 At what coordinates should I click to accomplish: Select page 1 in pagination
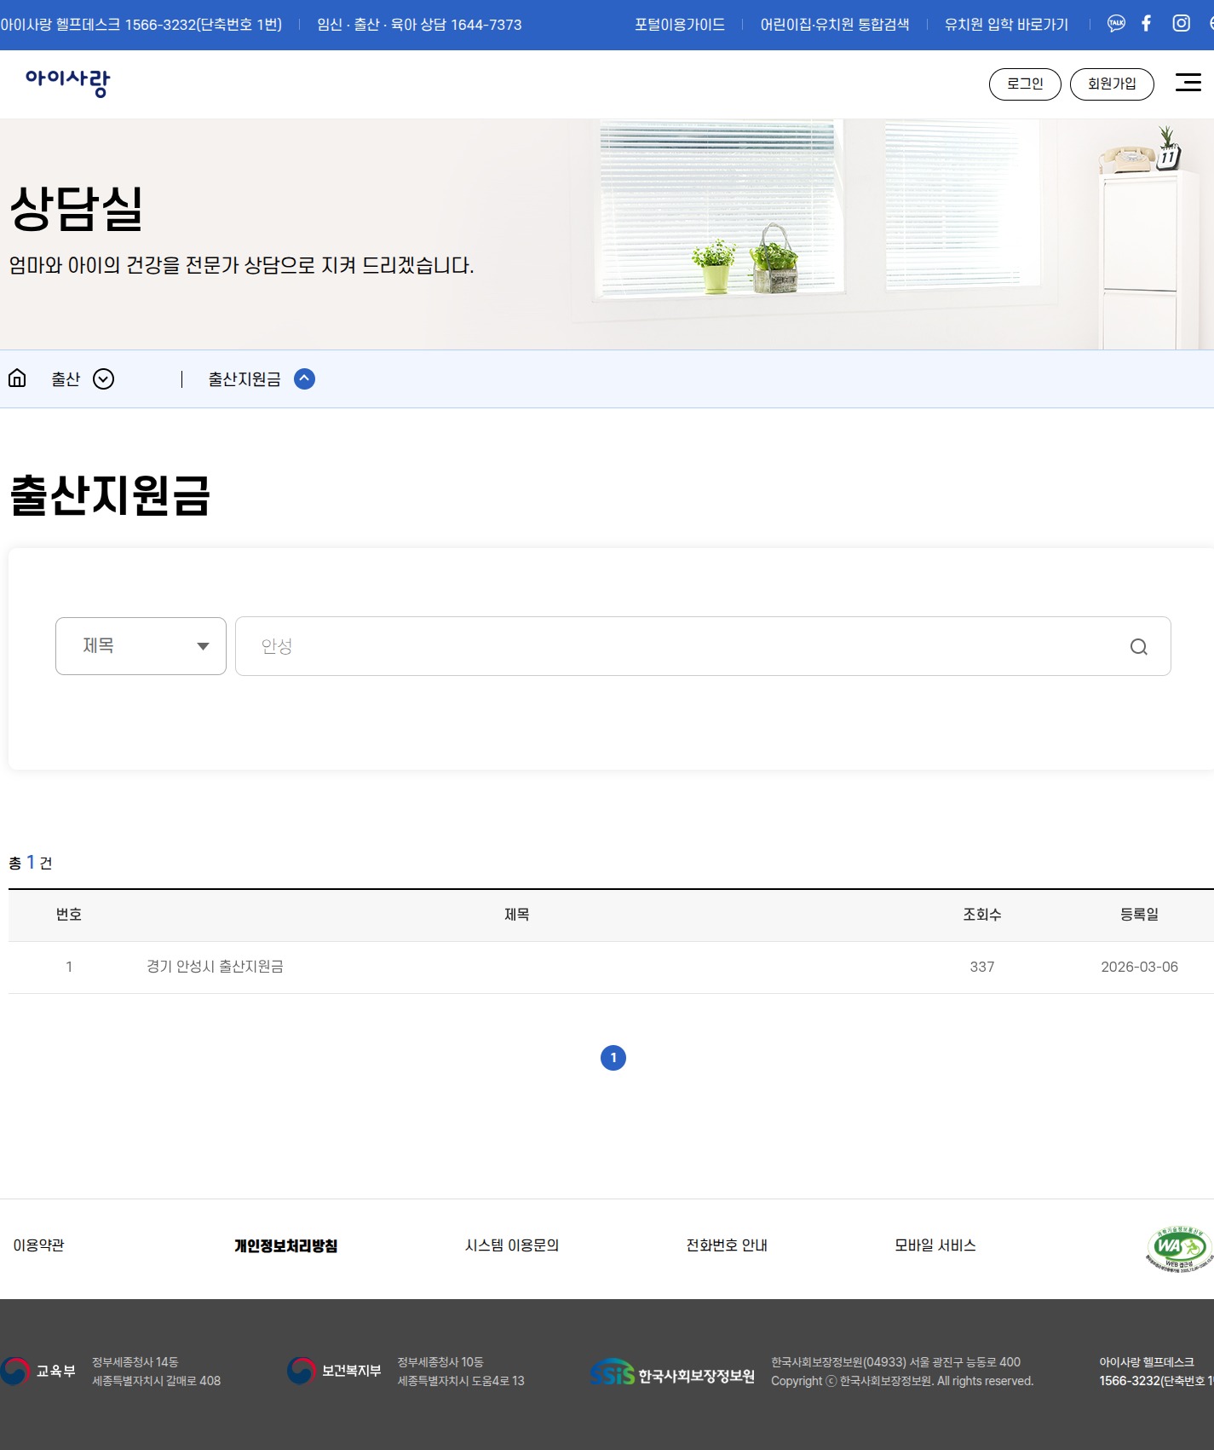click(x=613, y=1058)
